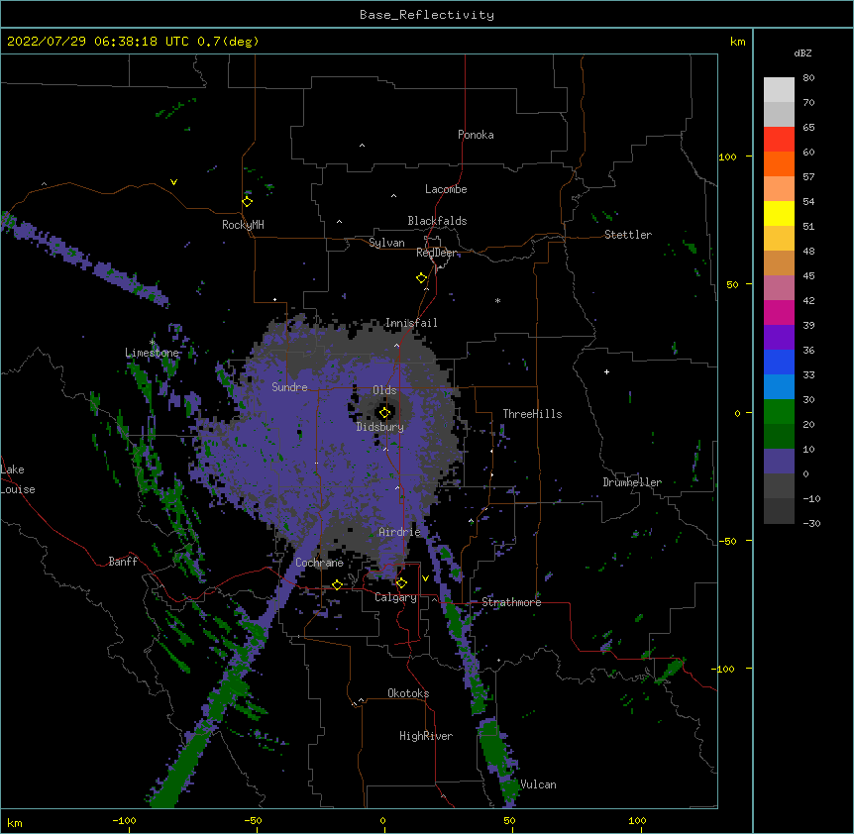Click the purple 0-10 dBZ legend swatch
The width and height of the screenshot is (854, 834).
click(779, 462)
